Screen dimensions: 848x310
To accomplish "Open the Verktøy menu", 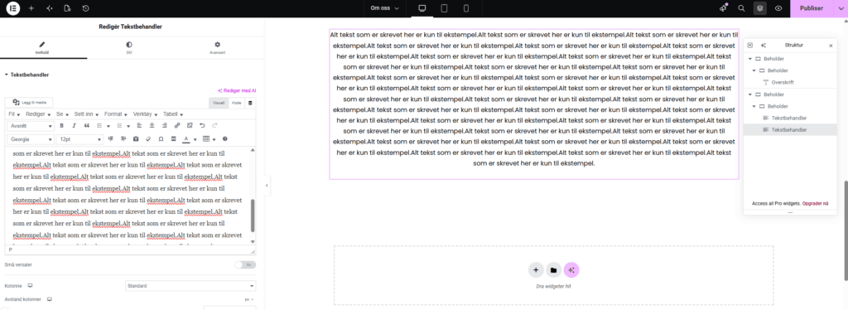I will [x=145, y=114].
